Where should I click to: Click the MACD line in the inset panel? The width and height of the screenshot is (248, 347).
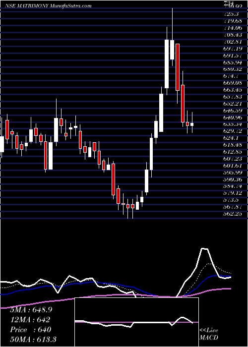point(134,322)
